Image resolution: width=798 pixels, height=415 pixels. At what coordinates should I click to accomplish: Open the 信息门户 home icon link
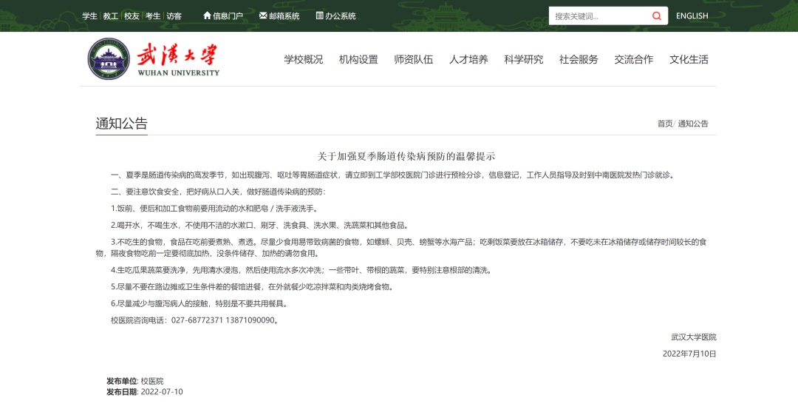tap(223, 16)
